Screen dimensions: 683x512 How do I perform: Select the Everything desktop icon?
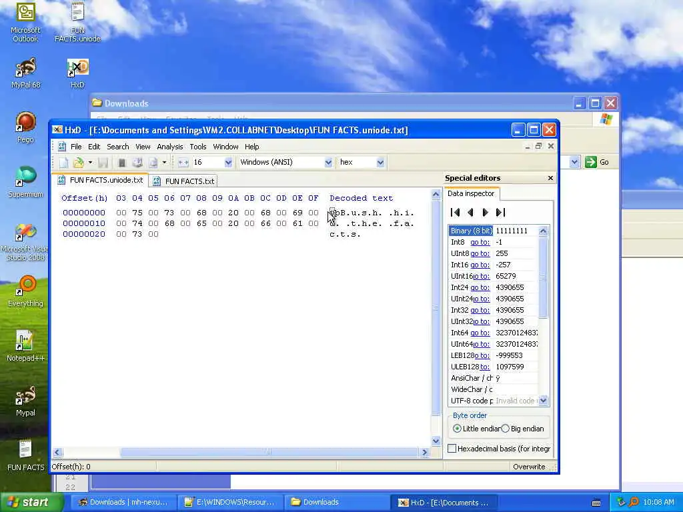[x=25, y=292]
